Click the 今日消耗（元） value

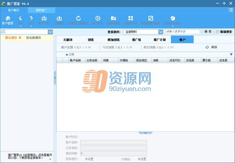click(x=129, y=47)
